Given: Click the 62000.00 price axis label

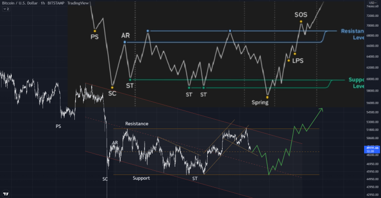Looking at the screenshot, I should pyautogui.click(x=372, y=68).
